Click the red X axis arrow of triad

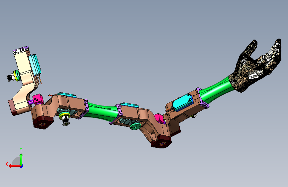click(14, 166)
